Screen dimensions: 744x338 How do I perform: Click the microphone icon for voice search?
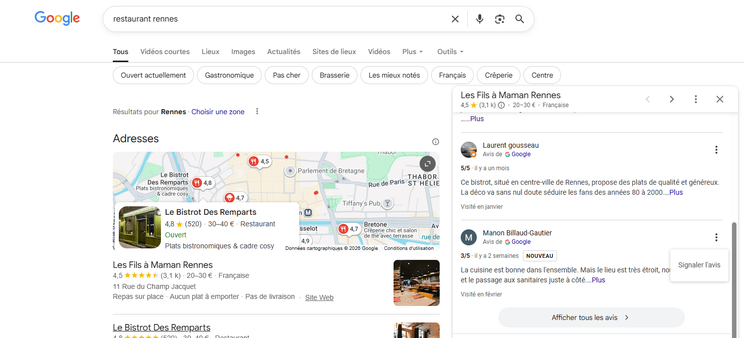coord(480,19)
